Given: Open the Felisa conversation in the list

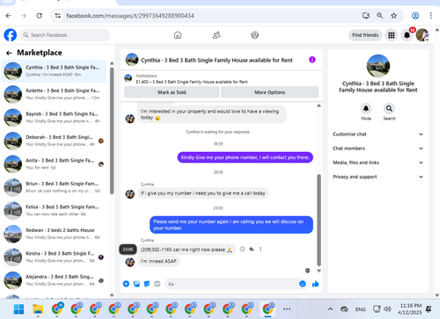Looking at the screenshot, I should coord(54,210).
